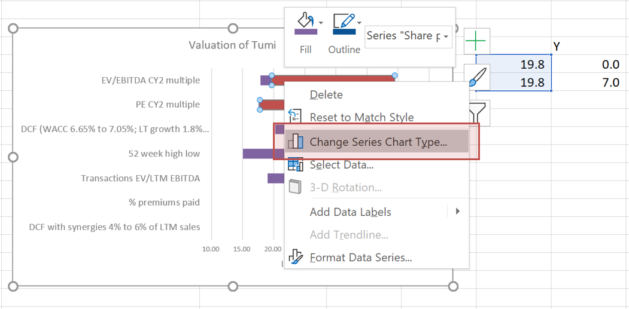Viewport: 629px width, 309px height.
Task: Select Delete from the context menu
Action: [326, 94]
